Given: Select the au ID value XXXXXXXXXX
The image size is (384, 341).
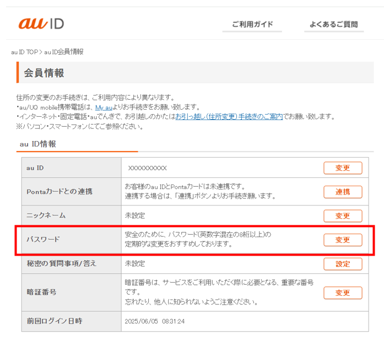Looking at the screenshot, I should click(148, 168).
